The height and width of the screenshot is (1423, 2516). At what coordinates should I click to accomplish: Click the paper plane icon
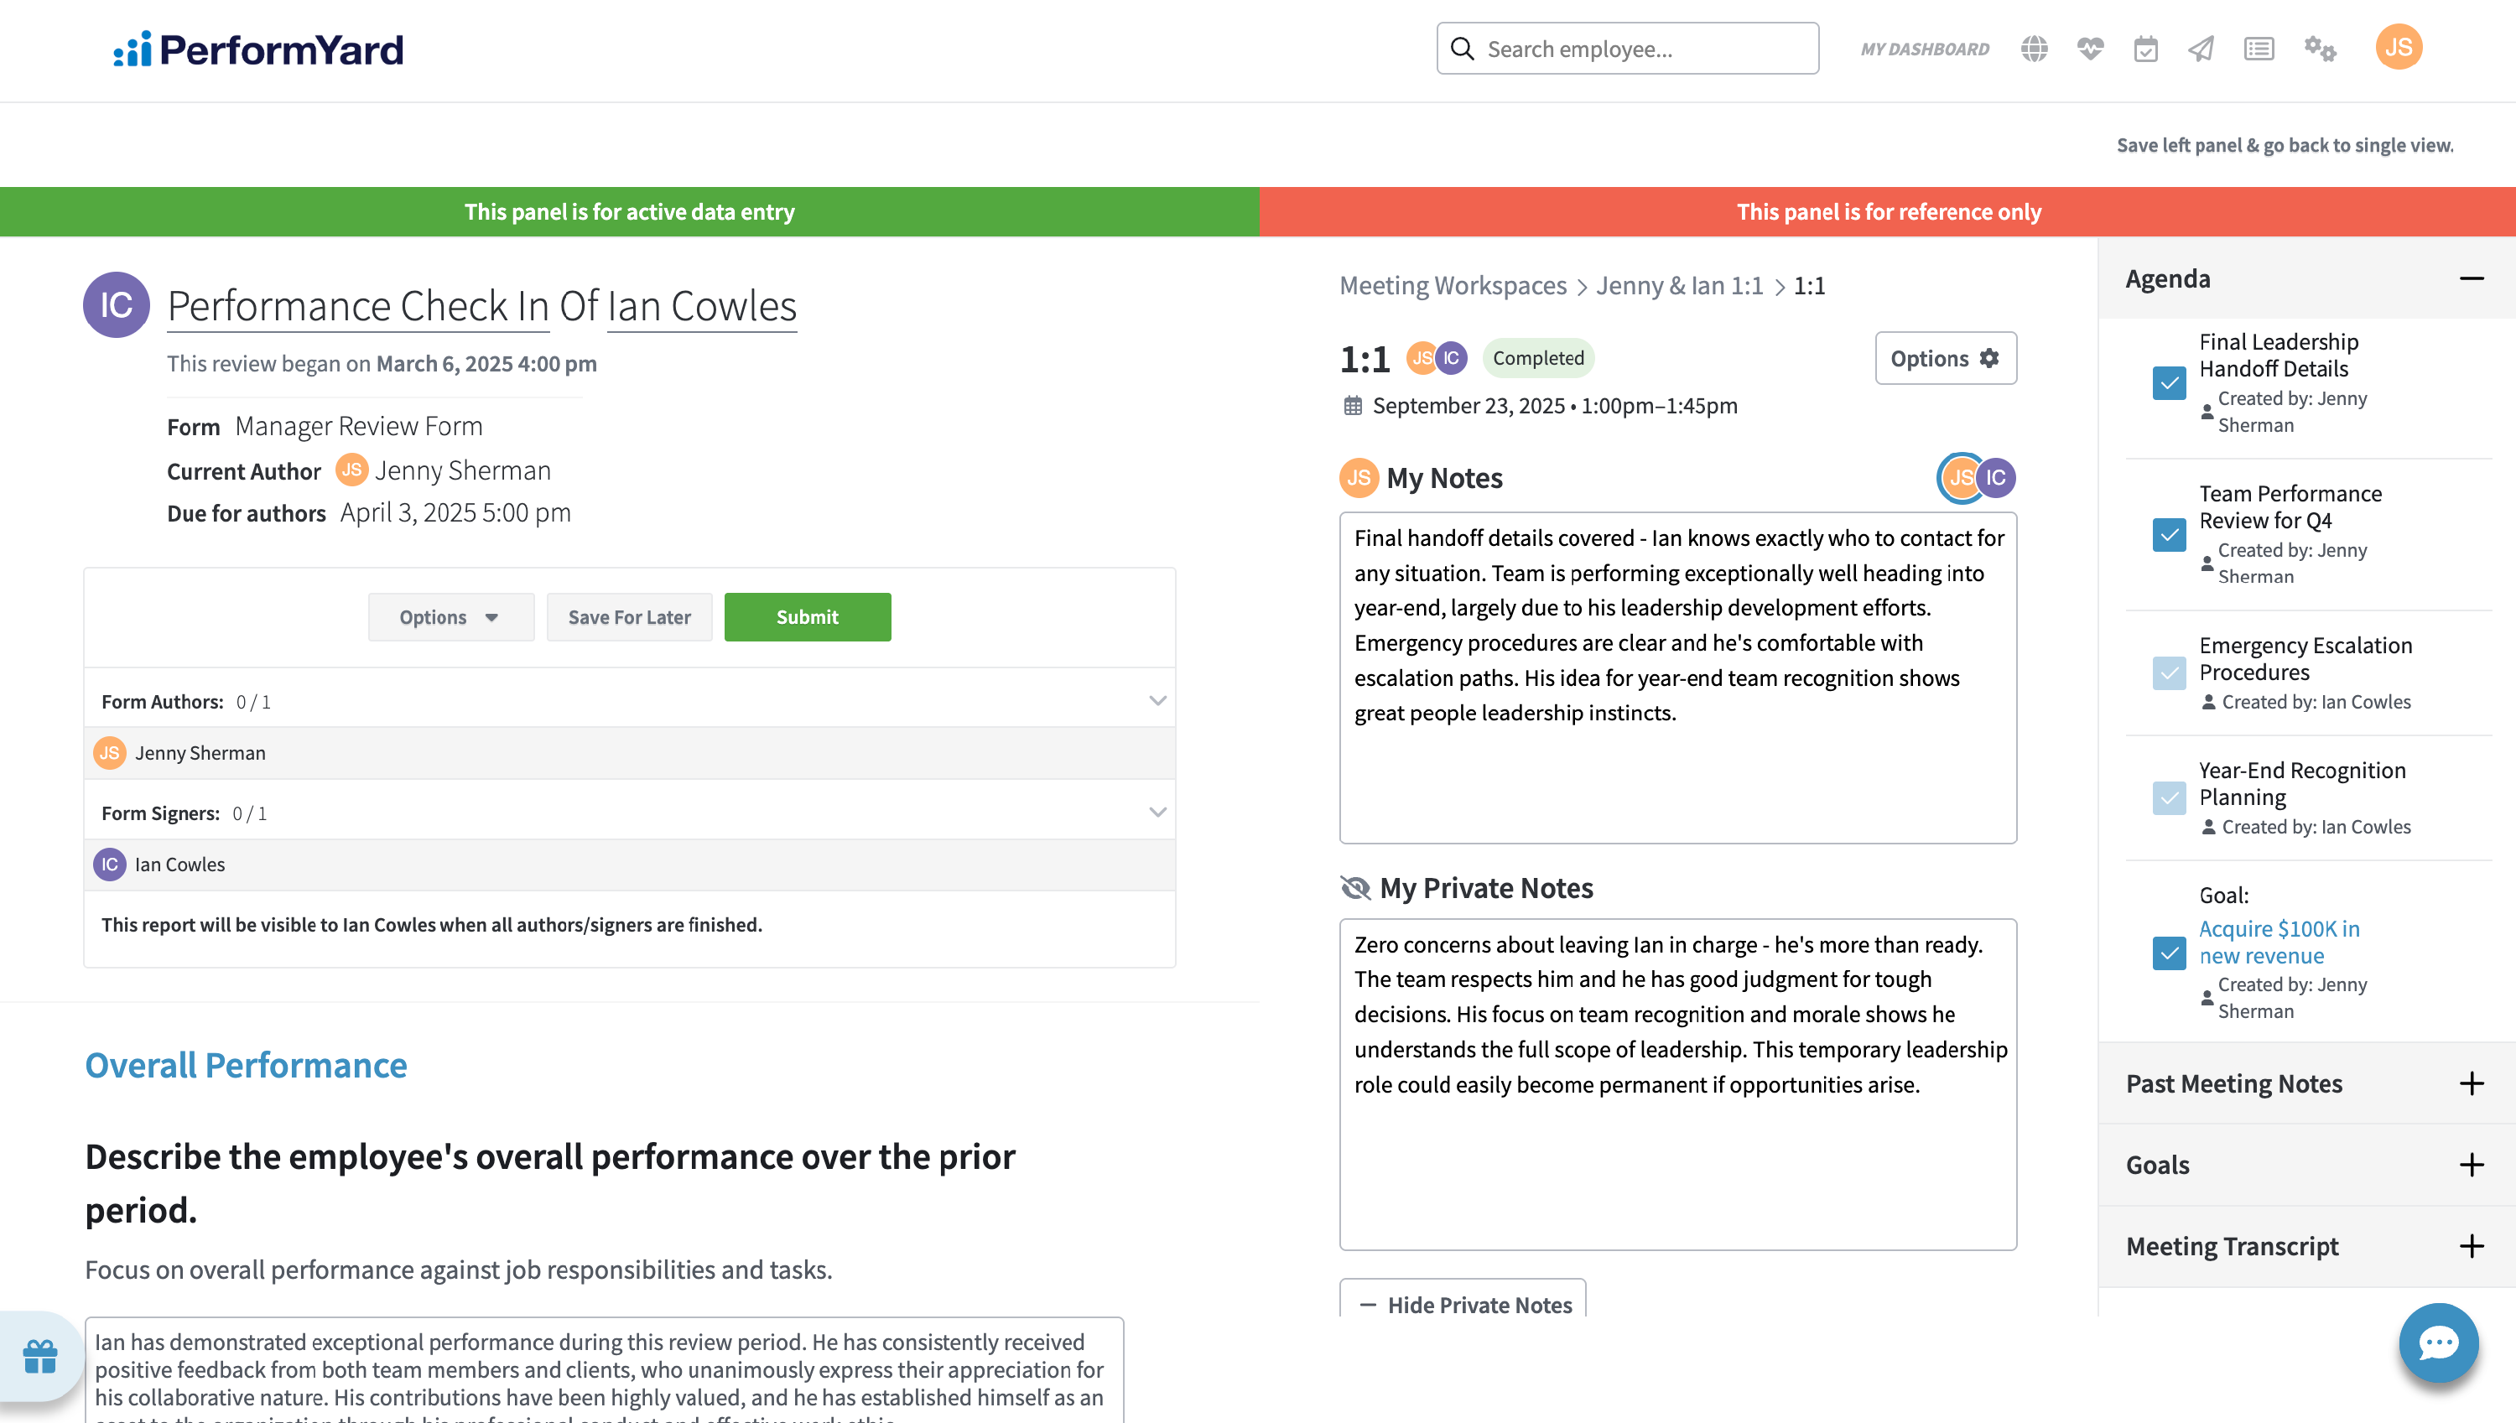point(2201,49)
